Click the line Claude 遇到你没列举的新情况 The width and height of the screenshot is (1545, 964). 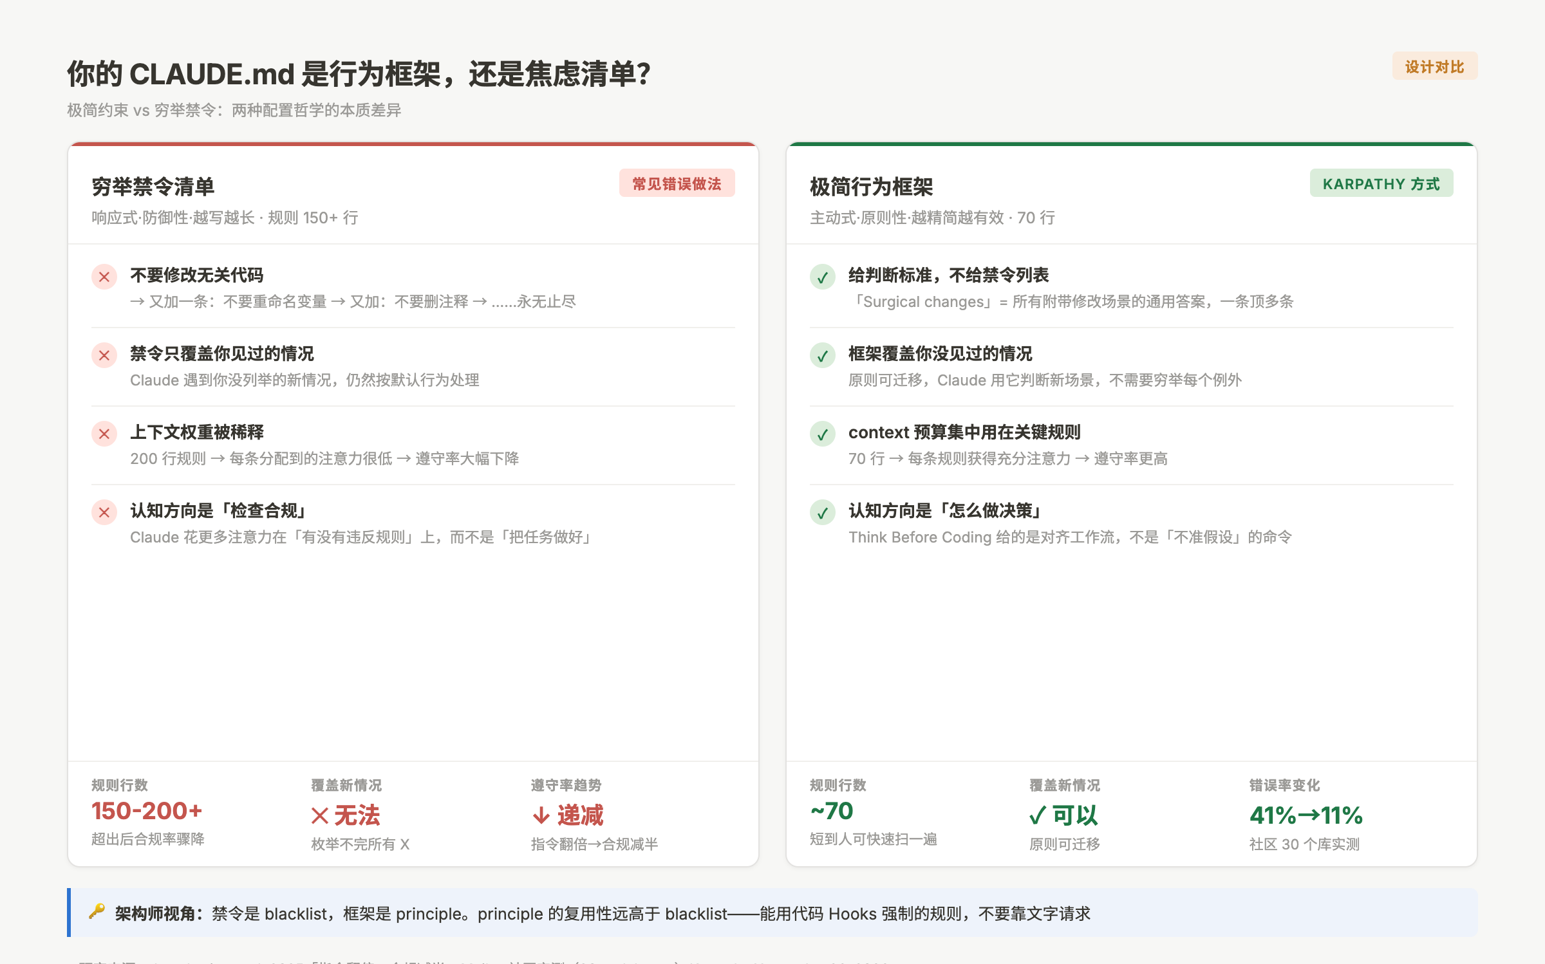[305, 380]
